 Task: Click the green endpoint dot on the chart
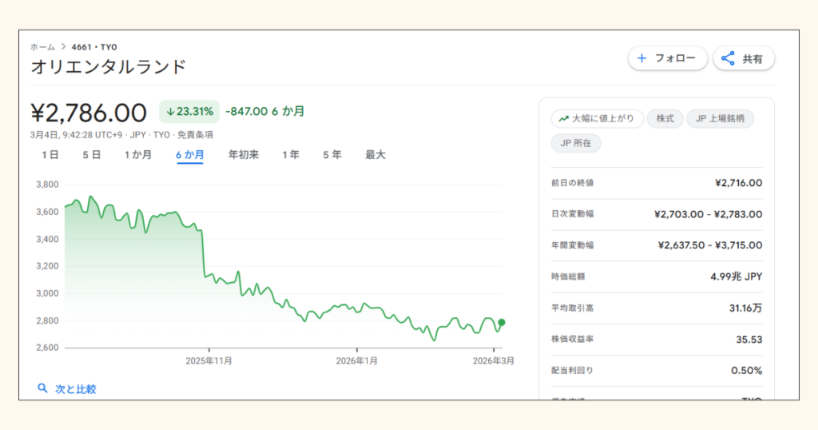click(x=501, y=322)
